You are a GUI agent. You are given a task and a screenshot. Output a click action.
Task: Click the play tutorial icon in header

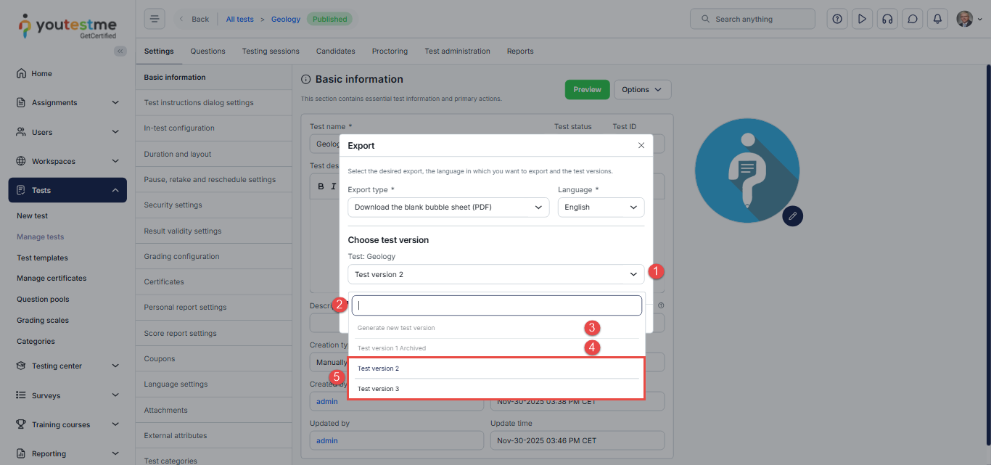pyautogui.click(x=862, y=19)
